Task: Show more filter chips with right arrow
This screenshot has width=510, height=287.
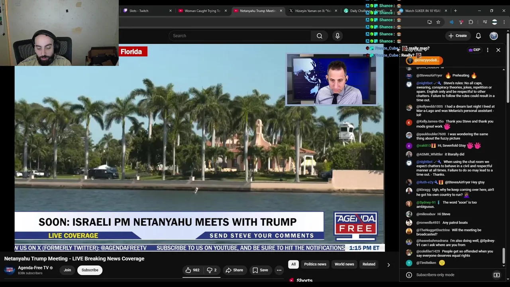Action: pyautogui.click(x=388, y=265)
